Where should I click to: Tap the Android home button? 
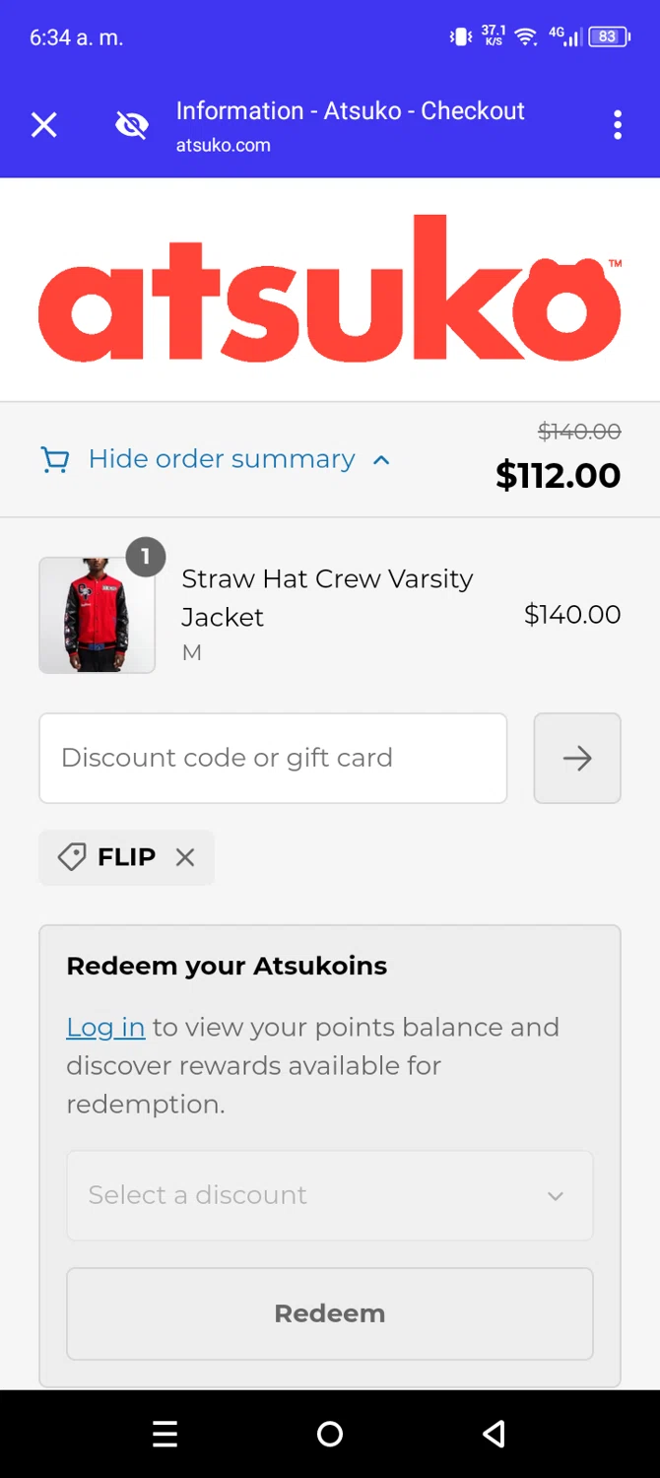click(x=330, y=1434)
